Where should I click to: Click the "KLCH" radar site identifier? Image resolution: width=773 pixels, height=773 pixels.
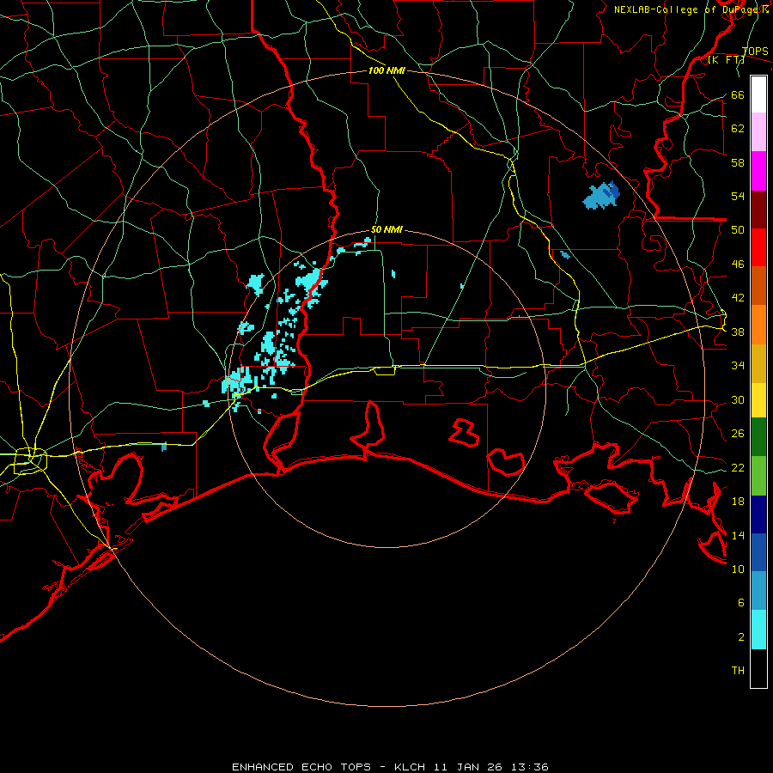tap(410, 767)
